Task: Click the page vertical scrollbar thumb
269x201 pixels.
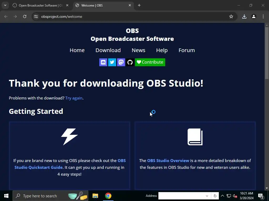Action: [267, 53]
